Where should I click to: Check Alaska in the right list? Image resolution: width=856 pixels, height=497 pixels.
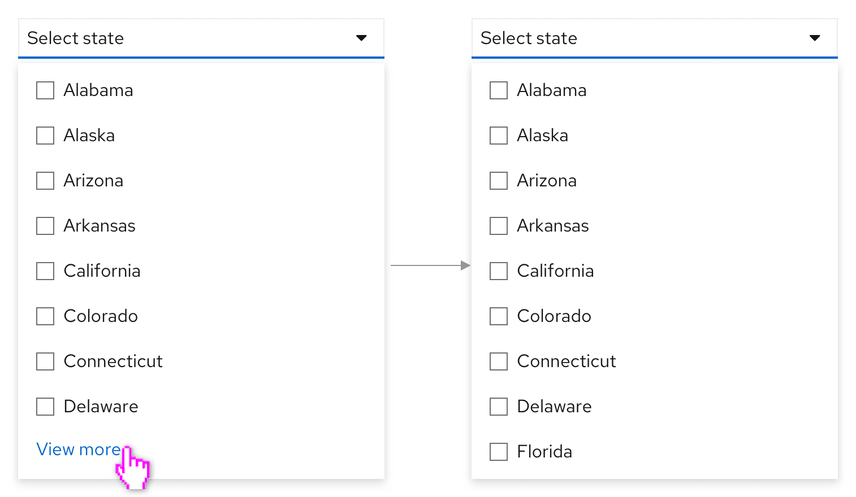pos(499,136)
